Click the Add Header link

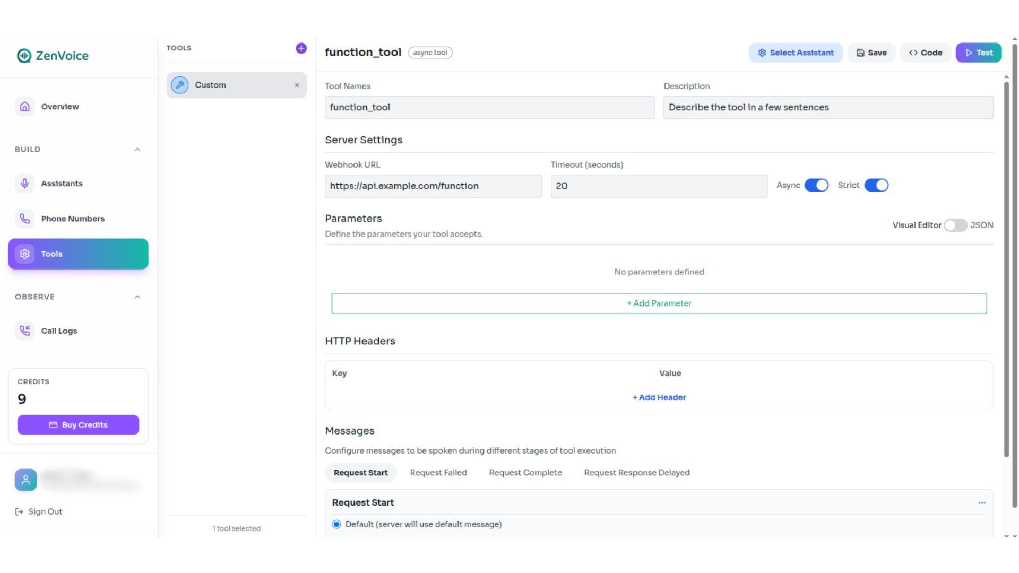click(659, 397)
